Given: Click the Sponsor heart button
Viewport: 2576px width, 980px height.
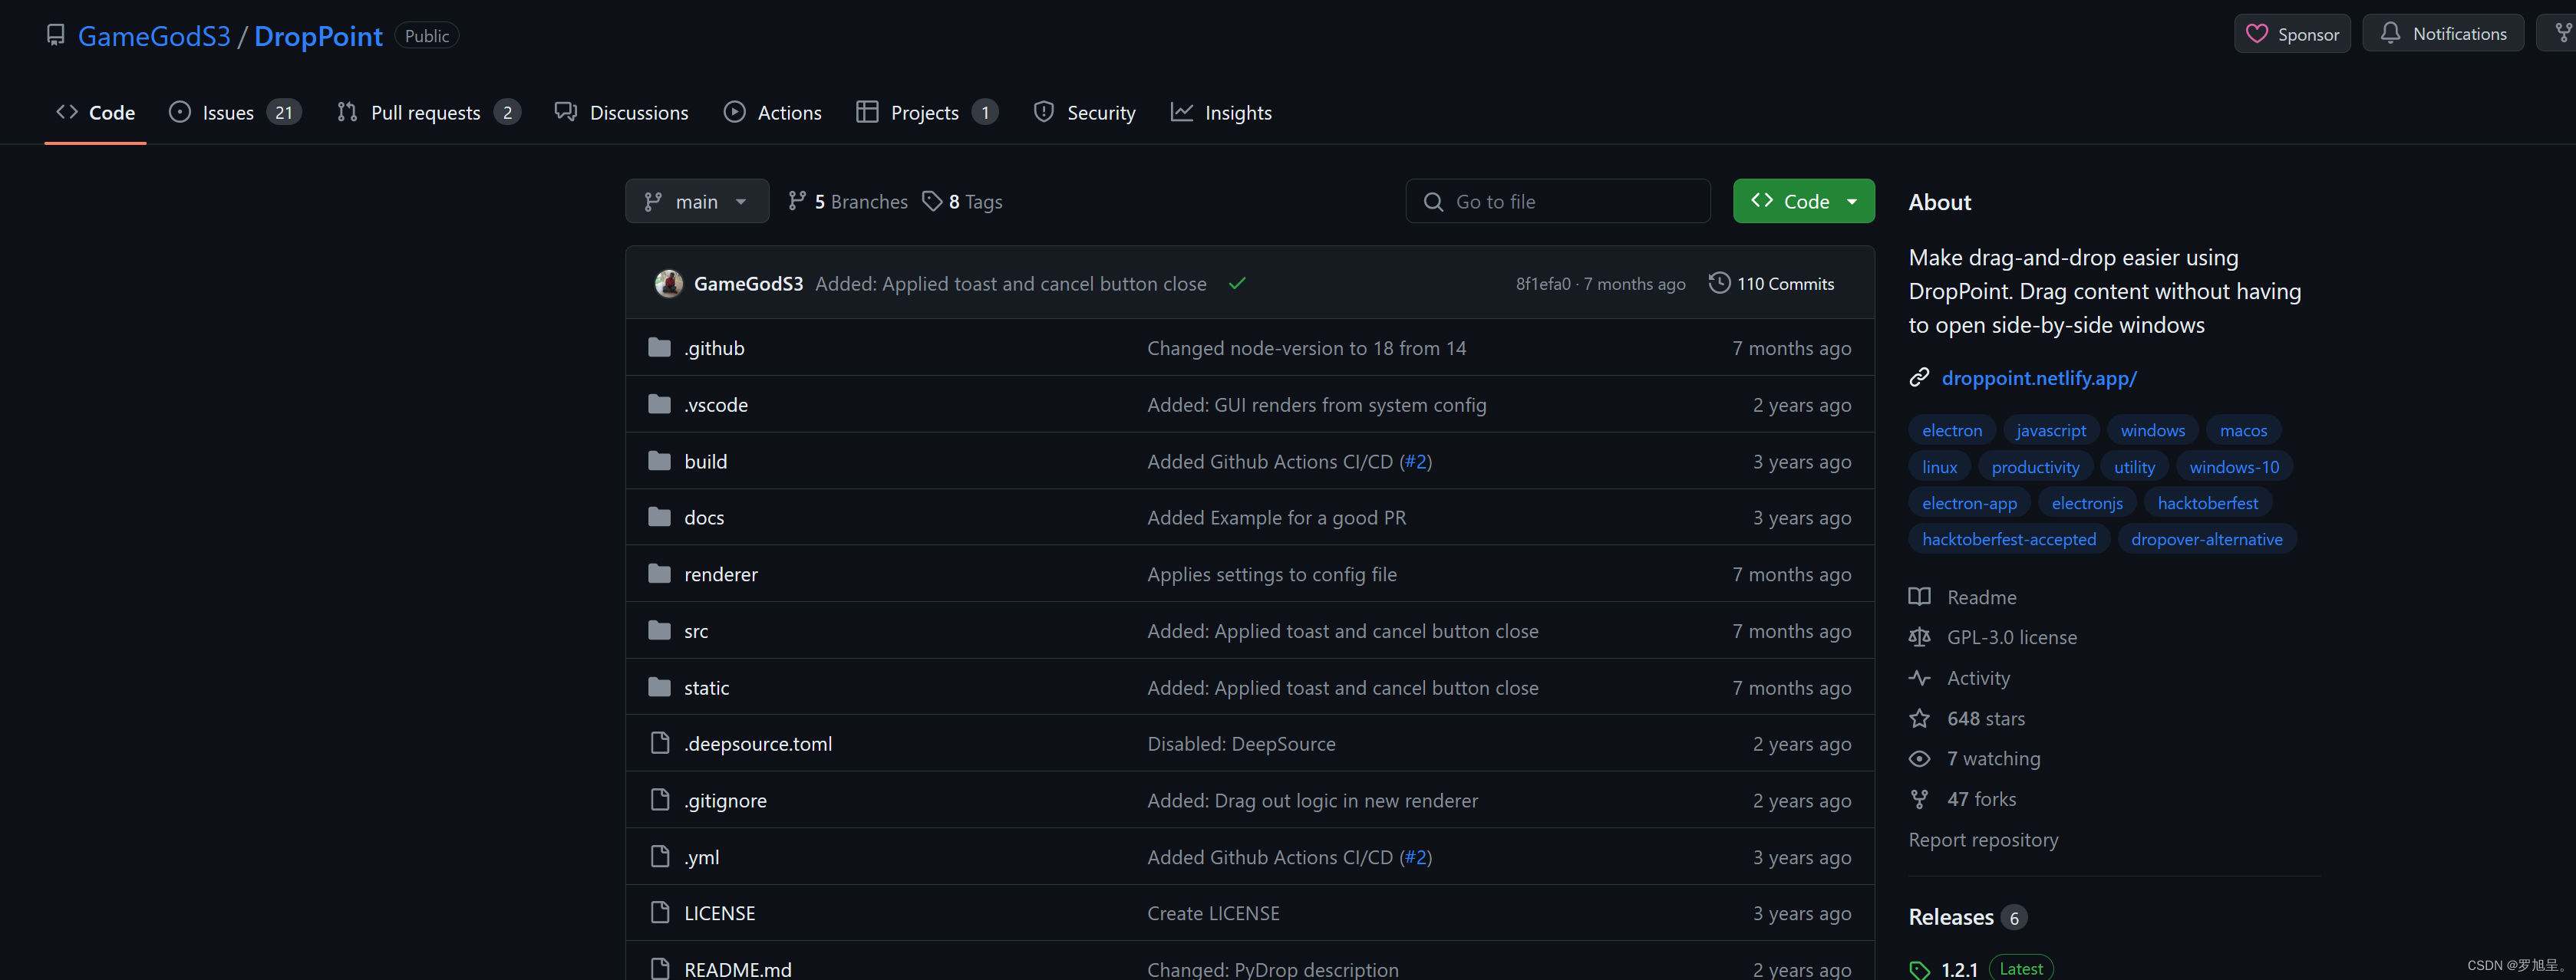Looking at the screenshot, I should pos(2291,34).
